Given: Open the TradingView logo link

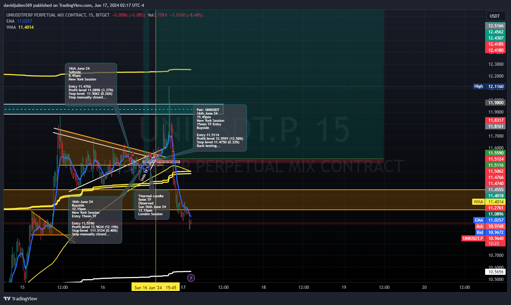Looking at the screenshot, I should [20, 299].
